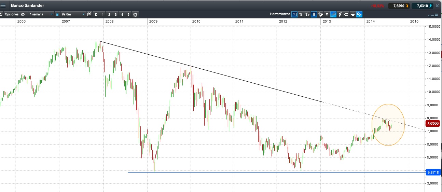The image size is (442, 192).
Task: Toggle the highlighted stacked windows button
Action: coord(333,14)
